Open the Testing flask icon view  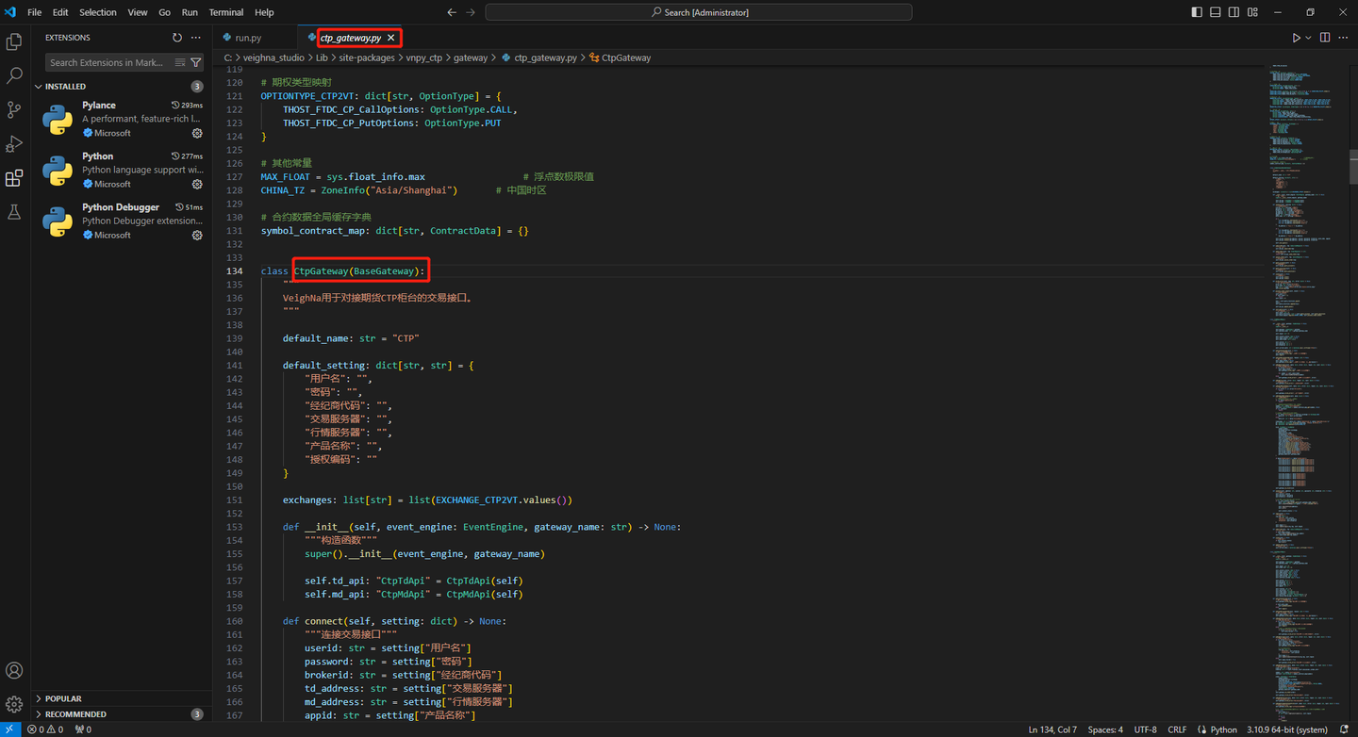coord(14,212)
